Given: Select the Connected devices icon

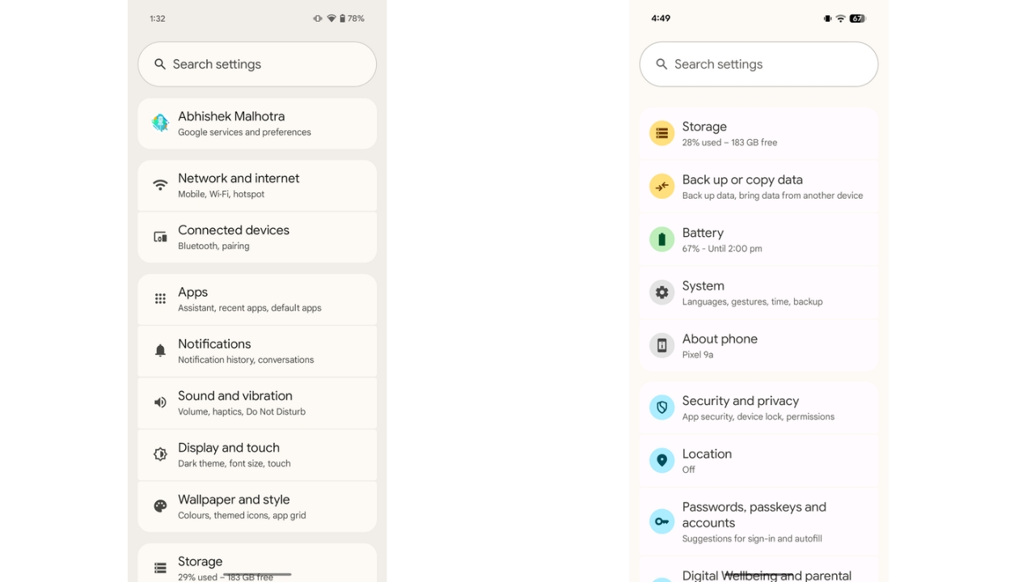Looking at the screenshot, I should tap(160, 236).
